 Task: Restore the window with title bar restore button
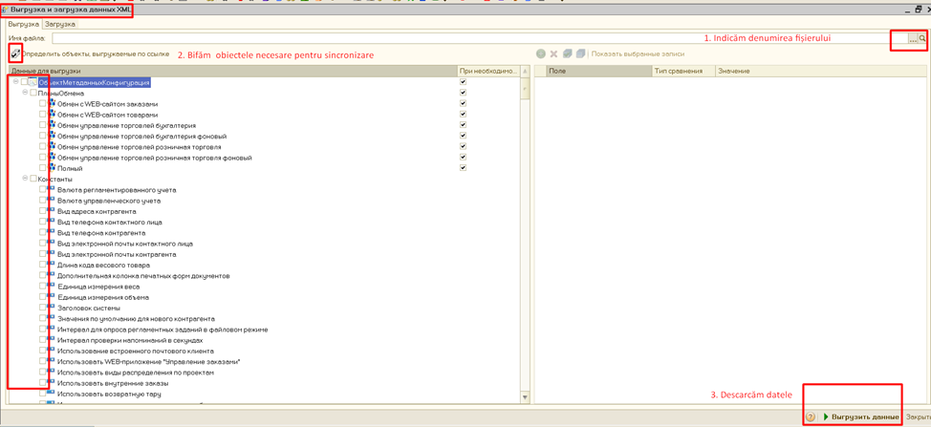[x=917, y=10]
